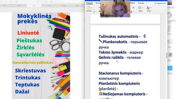Expand the Paste options dropdown arrow

tap(91, 8)
